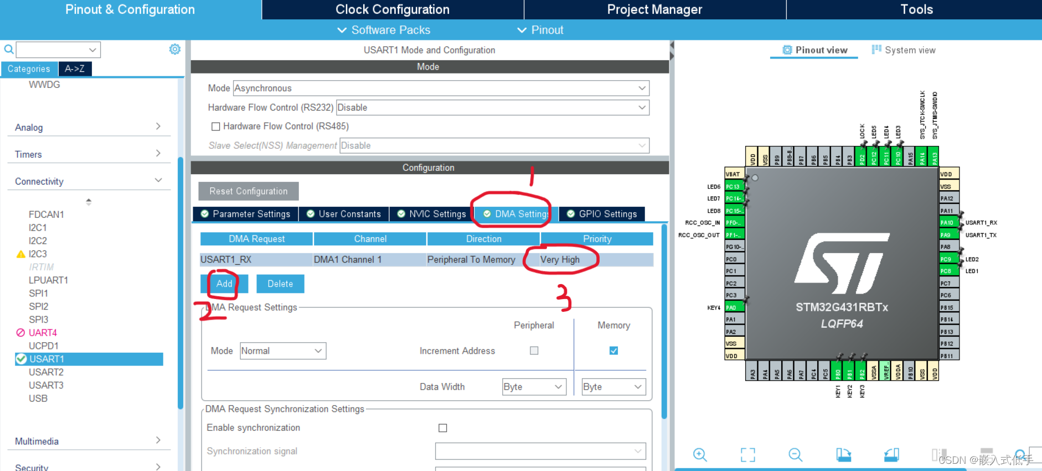Click the Pinout view chip icon
Image resolution: width=1042 pixels, height=471 pixels.
(787, 50)
